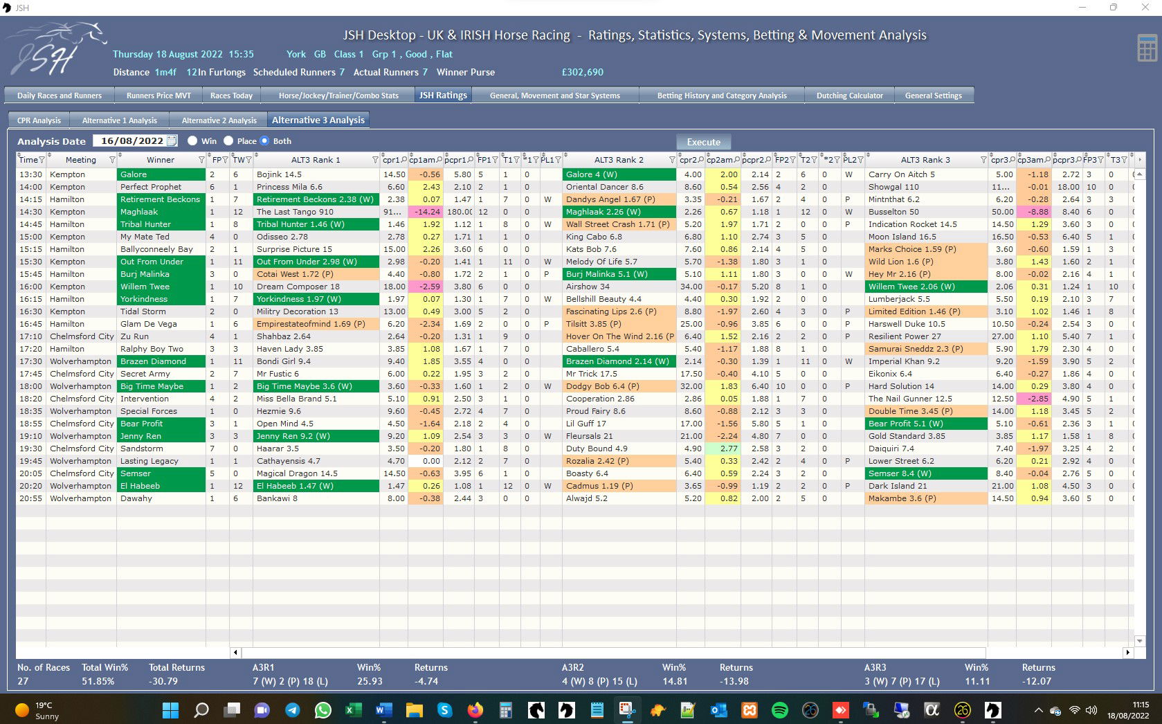Viewport: 1162px width, 724px height.
Task: Click the Analysis Date input field
Action: 130,141
